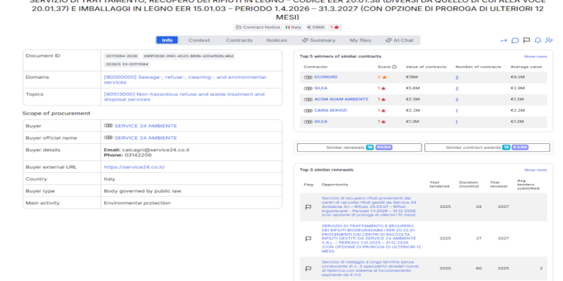Click the 2026/S 33-00111084 ID chip
The width and height of the screenshot is (563, 281).
127,65
